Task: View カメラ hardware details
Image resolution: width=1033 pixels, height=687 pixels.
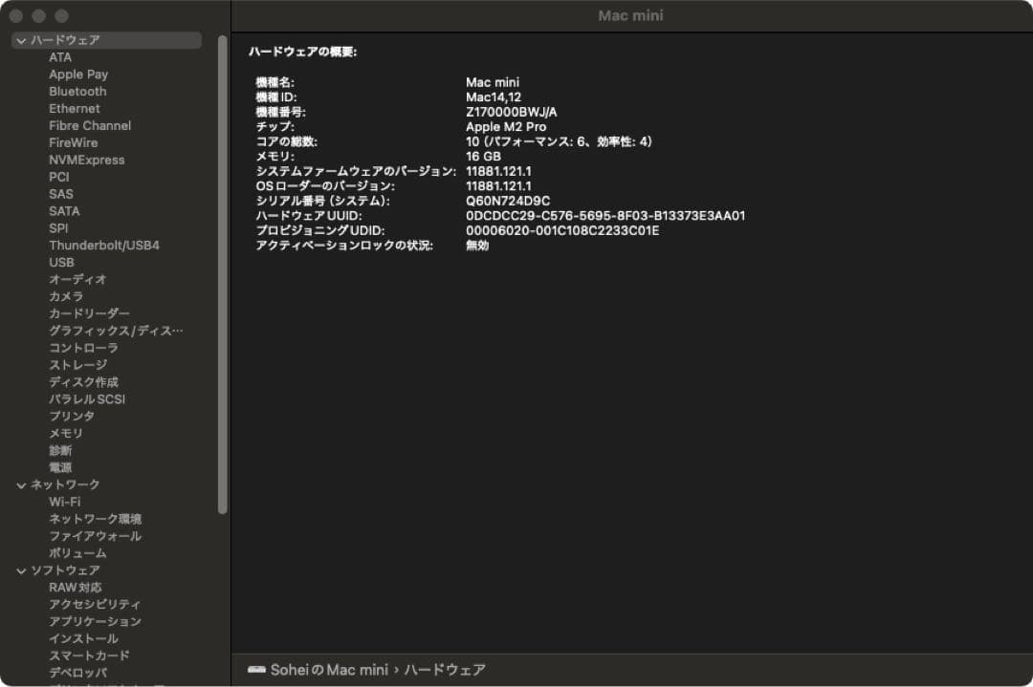Action: click(x=64, y=296)
